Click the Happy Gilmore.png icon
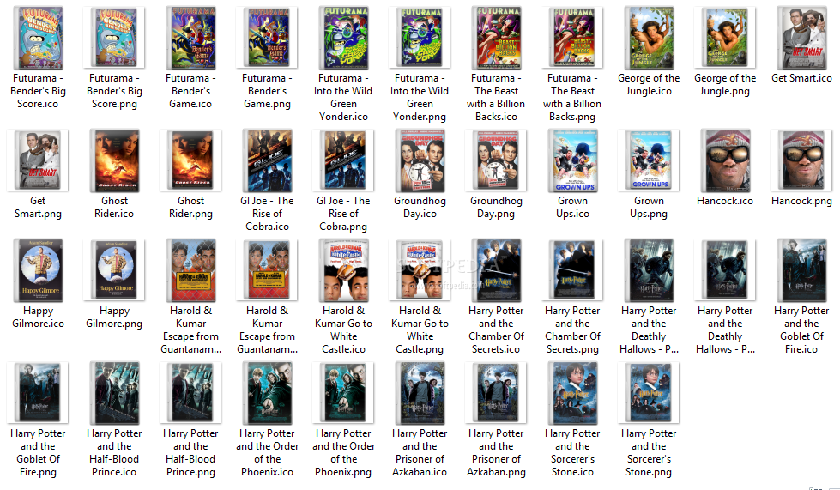Screen dimensions: 840x490 [114, 270]
